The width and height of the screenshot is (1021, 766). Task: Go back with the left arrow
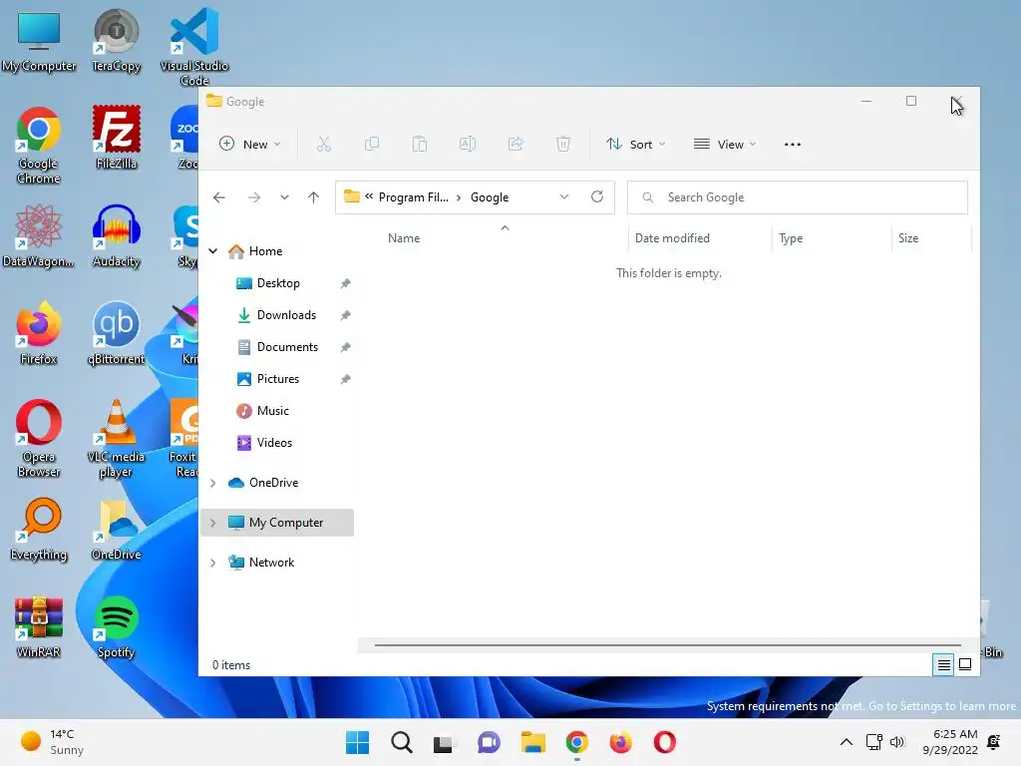point(218,197)
